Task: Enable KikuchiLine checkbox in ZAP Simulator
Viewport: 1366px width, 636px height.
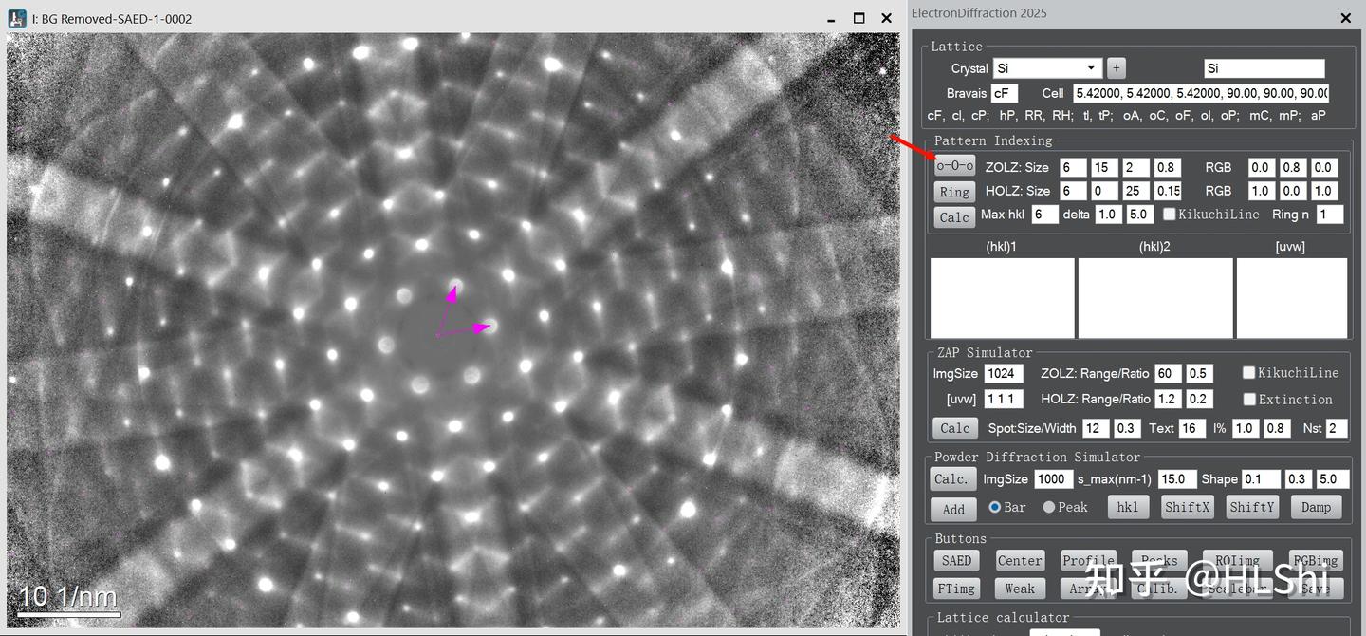Action: click(1249, 373)
